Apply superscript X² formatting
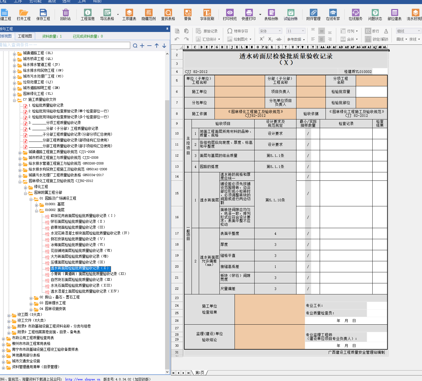The image size is (422, 381). [x=262, y=39]
